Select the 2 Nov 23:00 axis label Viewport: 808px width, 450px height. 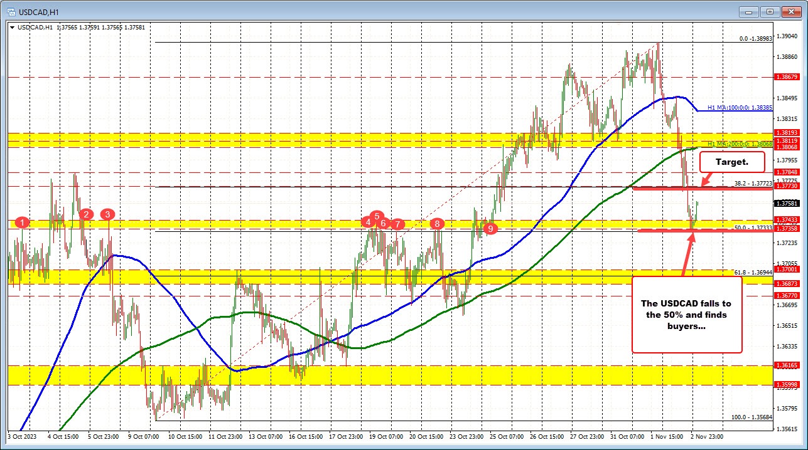708,436
